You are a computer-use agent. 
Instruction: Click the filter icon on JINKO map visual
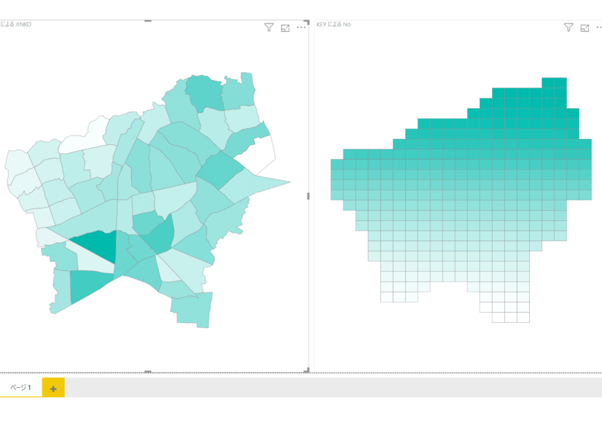(268, 27)
